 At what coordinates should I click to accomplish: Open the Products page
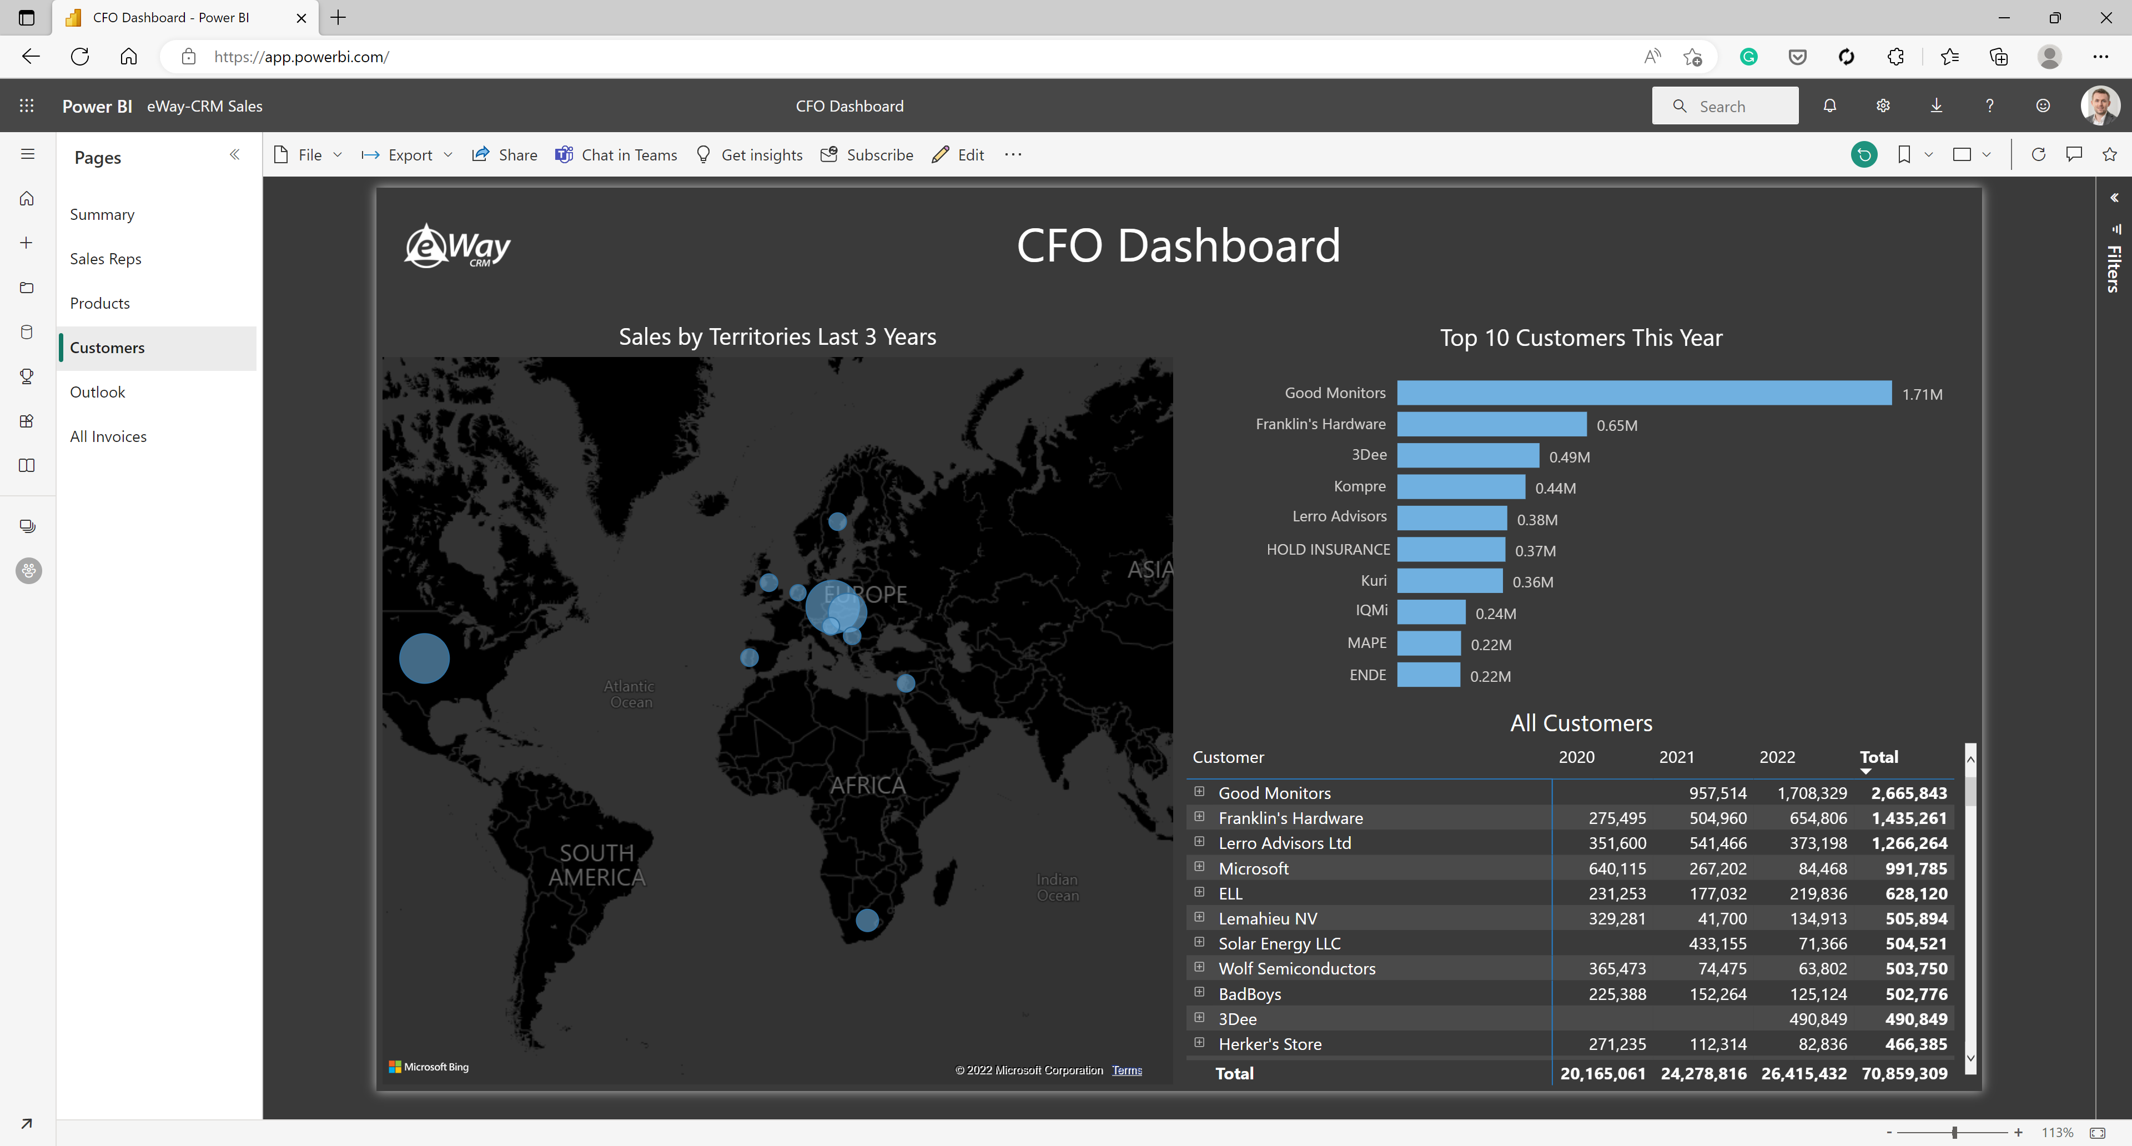click(157, 304)
